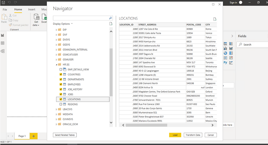Click the Transform Data button

[193, 135]
